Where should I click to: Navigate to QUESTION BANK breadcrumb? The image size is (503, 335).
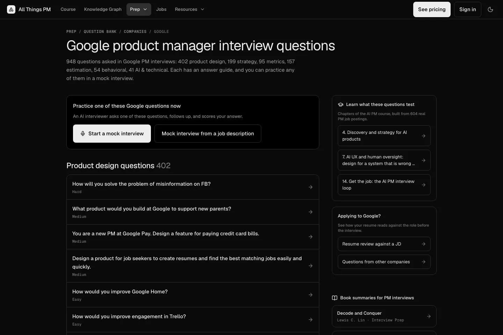coord(100,31)
